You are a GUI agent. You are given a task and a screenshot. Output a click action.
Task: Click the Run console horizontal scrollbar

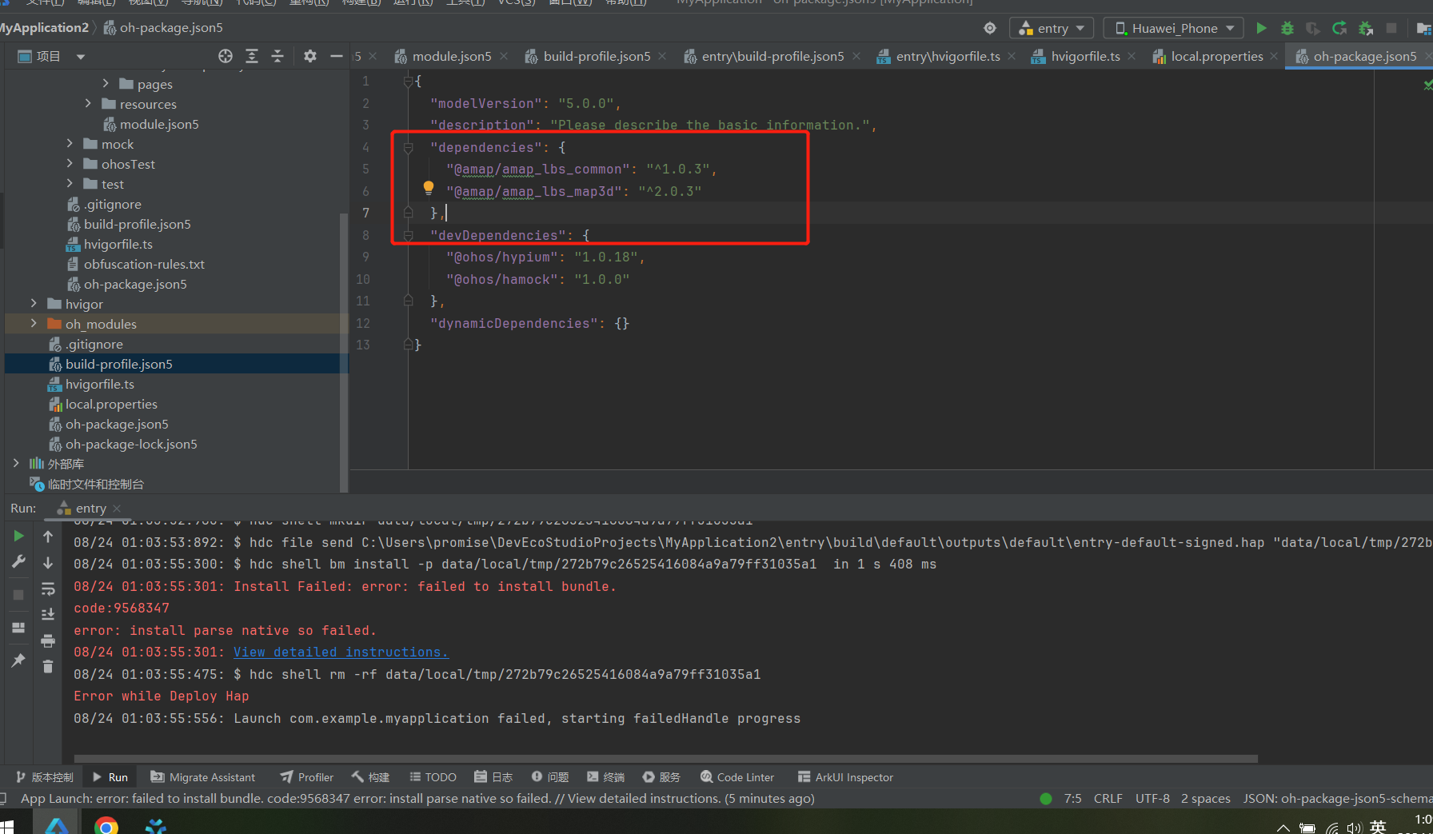[666, 759]
